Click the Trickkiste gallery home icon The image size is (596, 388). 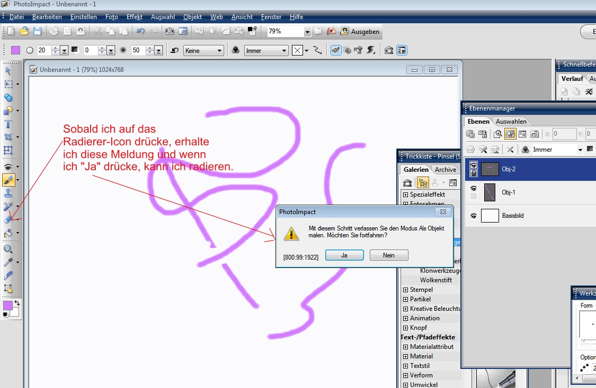[407, 183]
